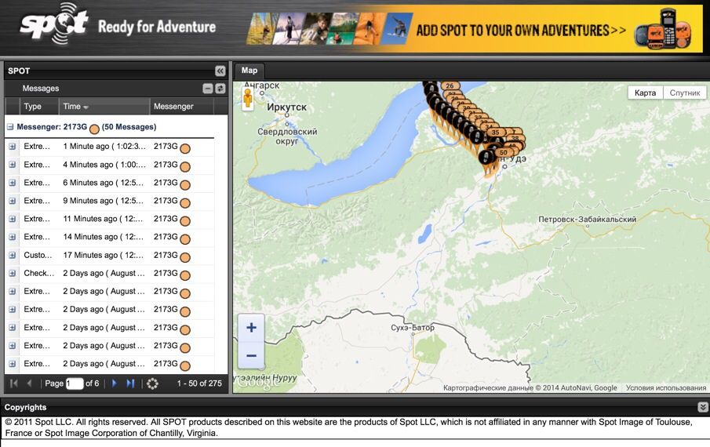The width and height of the screenshot is (710, 447).
Task: Click the page number input field
Action: pyautogui.click(x=75, y=383)
